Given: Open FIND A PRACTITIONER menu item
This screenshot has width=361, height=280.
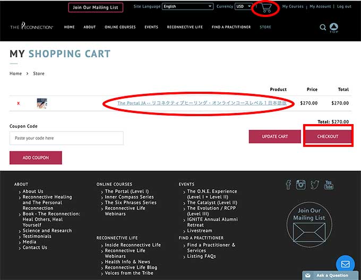Looking at the screenshot, I should 231,27.
